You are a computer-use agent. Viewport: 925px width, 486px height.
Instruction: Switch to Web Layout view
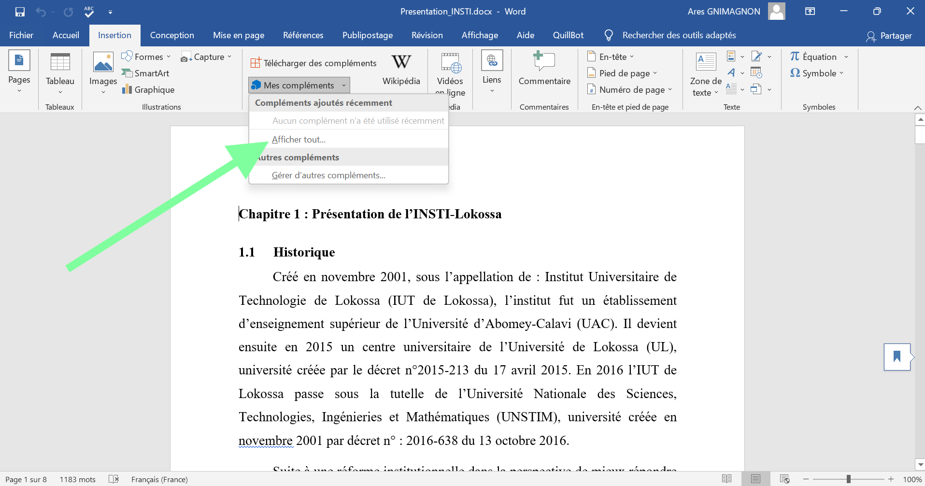(x=784, y=479)
